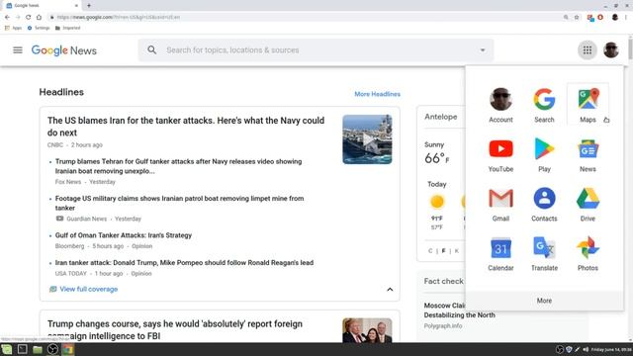Click the browser address bar

click(307, 17)
